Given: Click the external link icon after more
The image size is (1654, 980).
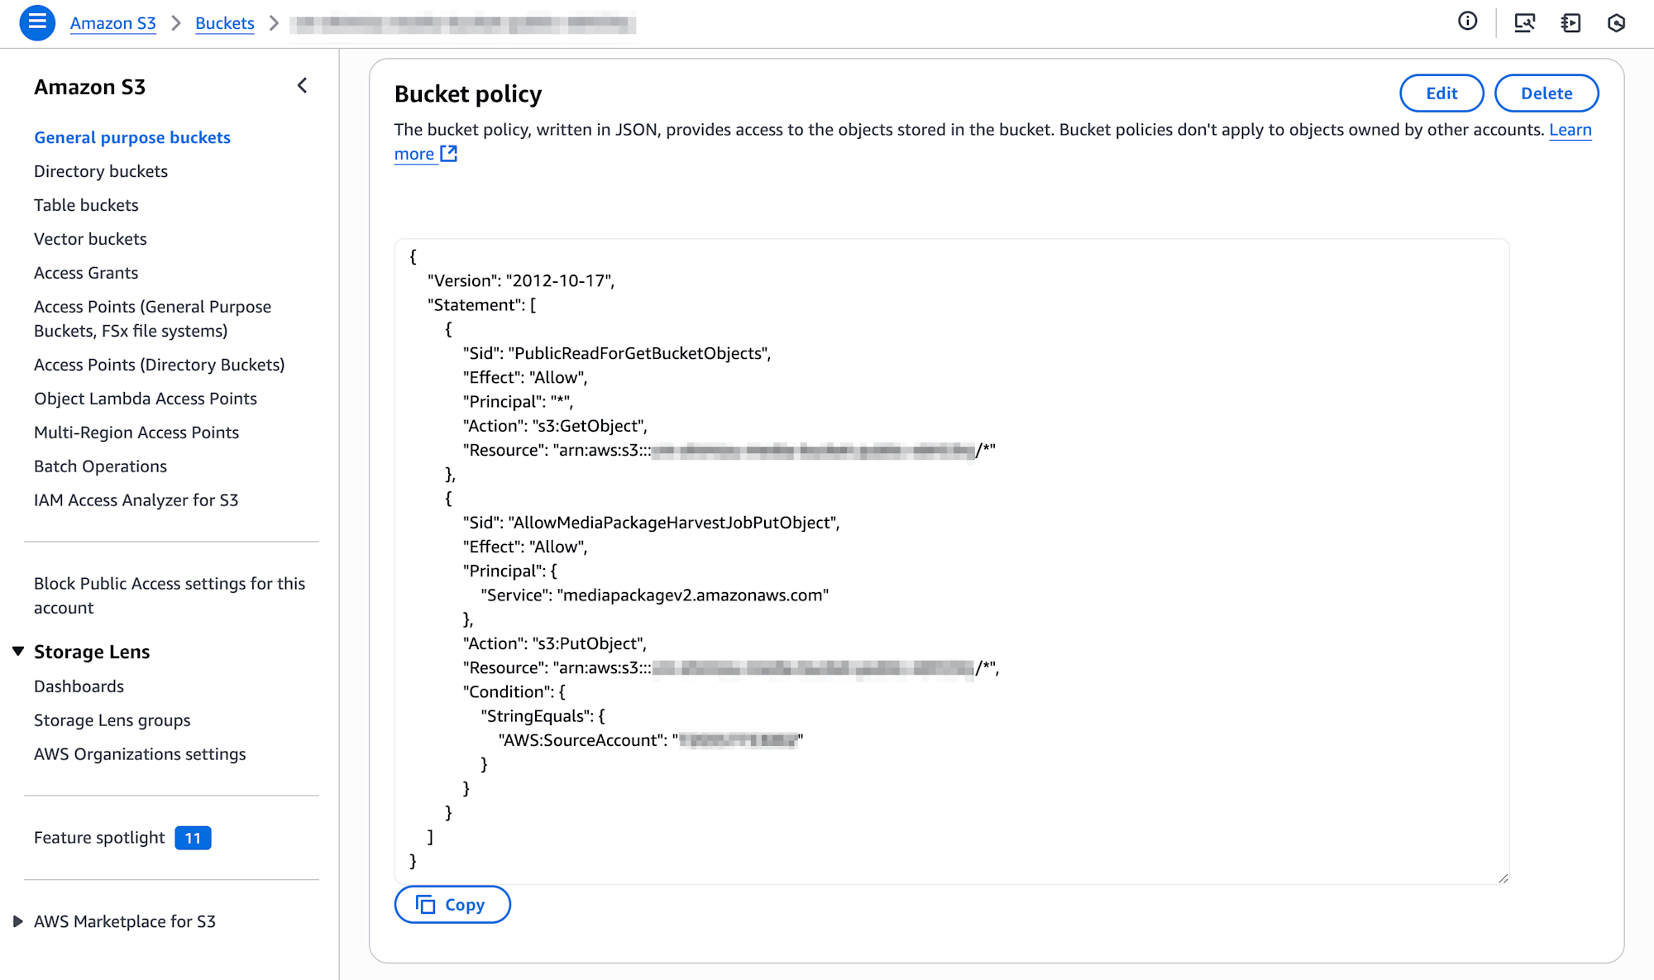Looking at the screenshot, I should pyautogui.click(x=449, y=153).
